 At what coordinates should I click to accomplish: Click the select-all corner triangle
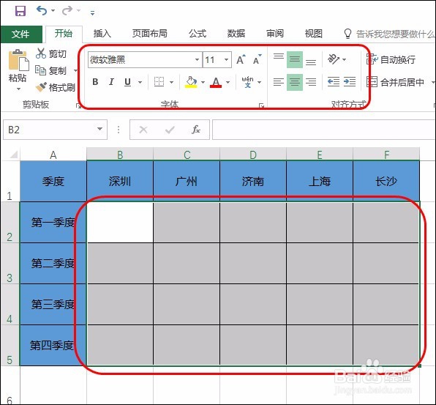tap(13, 155)
